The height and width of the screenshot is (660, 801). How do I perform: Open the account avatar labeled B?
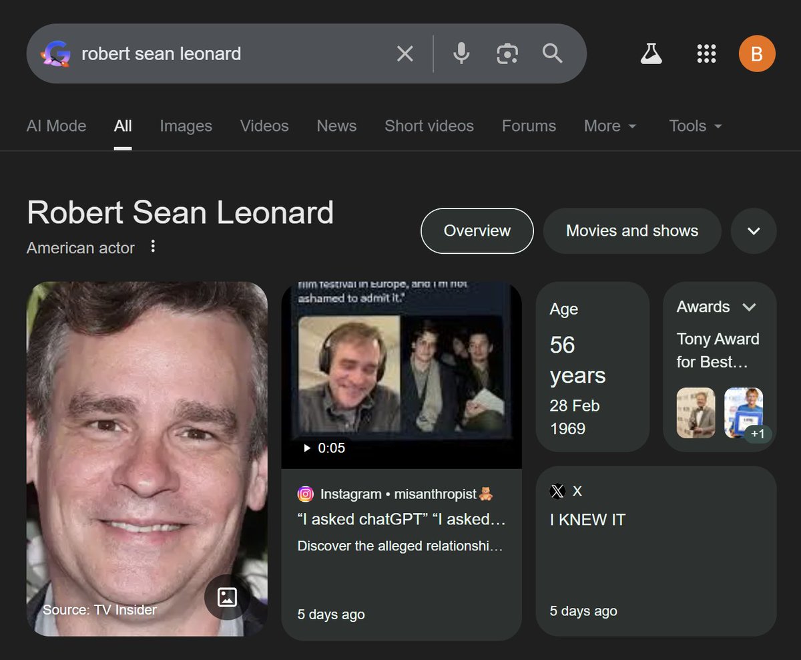(757, 53)
